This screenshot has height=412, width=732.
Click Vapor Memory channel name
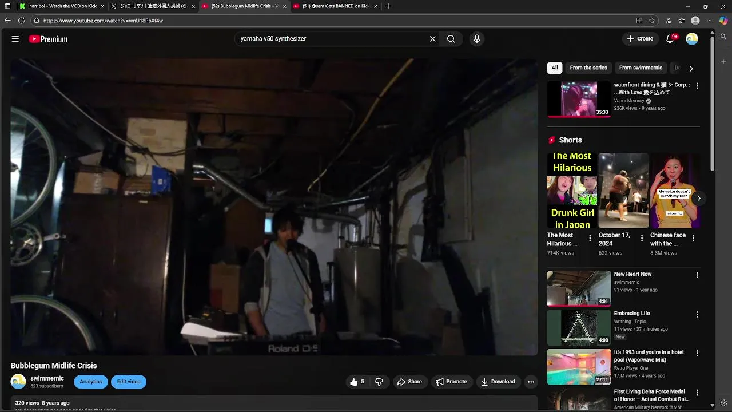(629, 101)
